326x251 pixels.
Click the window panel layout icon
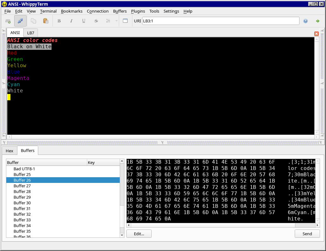click(125, 21)
